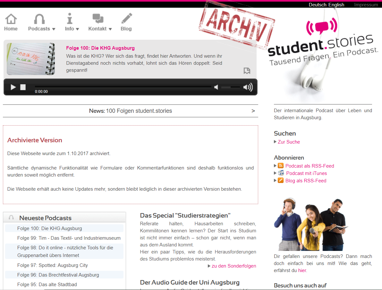382x290 pixels.
Task: Click the Home house icon
Action: click(11, 19)
